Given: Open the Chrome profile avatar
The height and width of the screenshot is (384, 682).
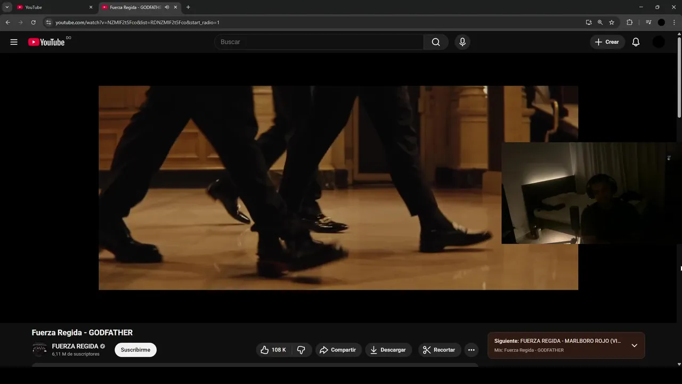Looking at the screenshot, I should [661, 22].
